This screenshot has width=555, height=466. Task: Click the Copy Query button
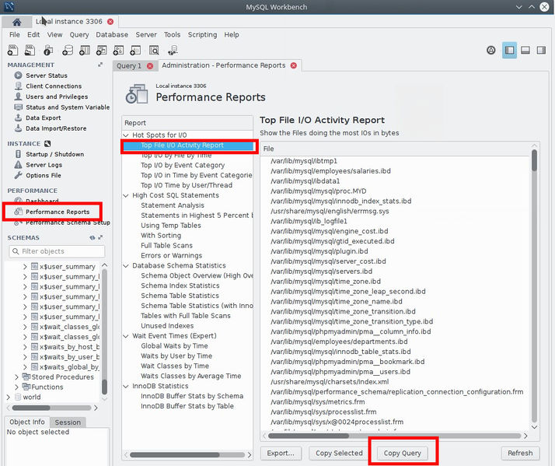click(403, 454)
